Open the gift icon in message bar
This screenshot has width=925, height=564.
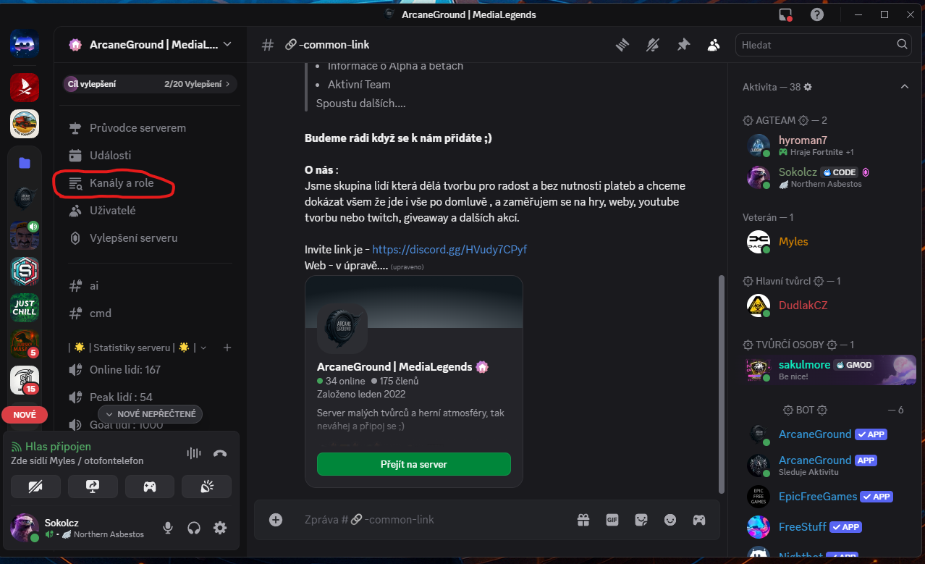point(583,519)
